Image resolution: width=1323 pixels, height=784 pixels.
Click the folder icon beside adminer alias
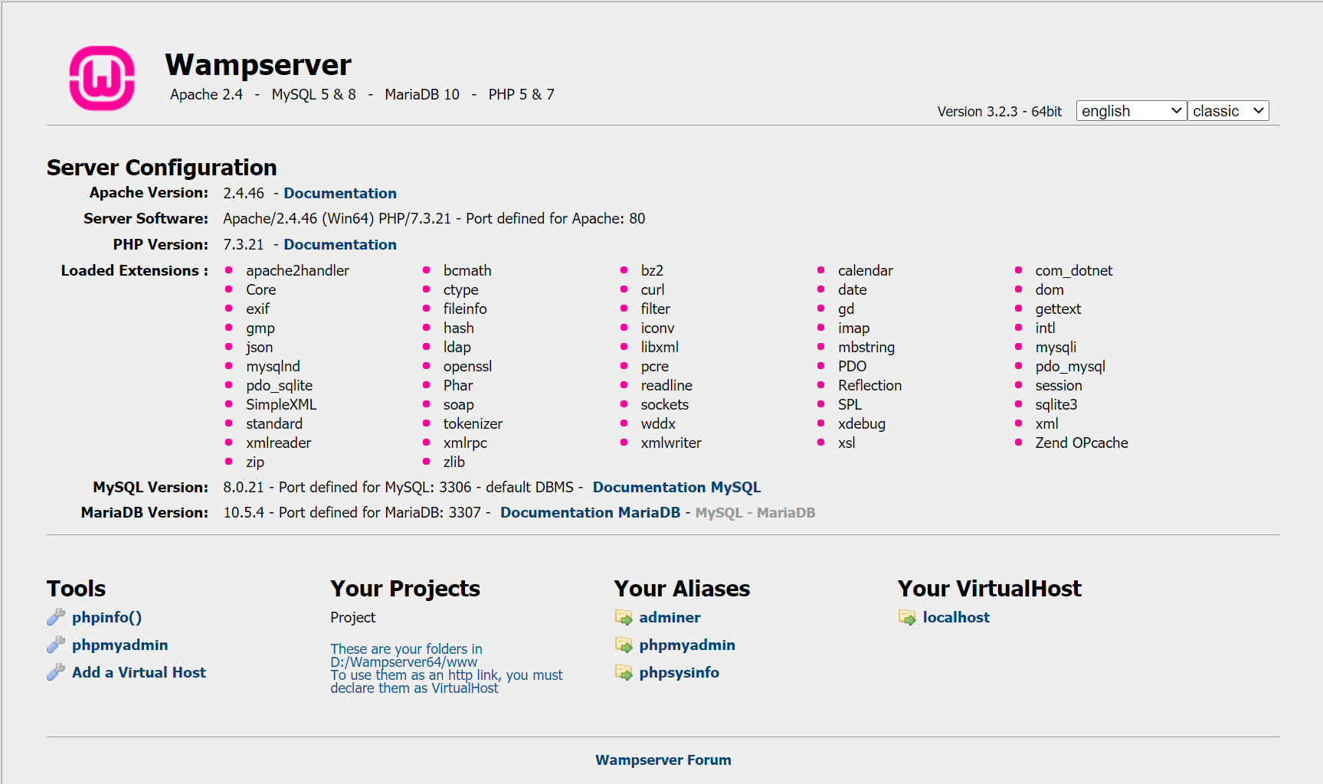(x=624, y=617)
